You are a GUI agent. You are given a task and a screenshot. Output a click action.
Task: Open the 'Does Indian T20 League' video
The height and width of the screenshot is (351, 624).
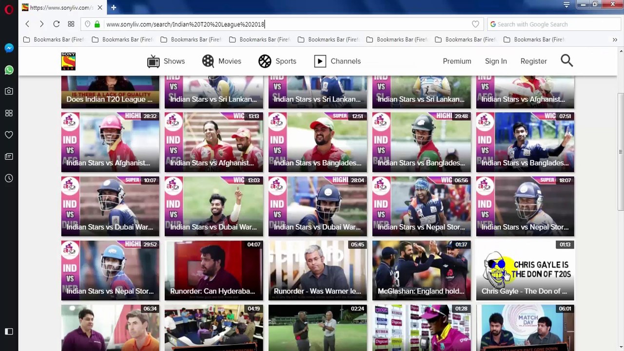(110, 92)
